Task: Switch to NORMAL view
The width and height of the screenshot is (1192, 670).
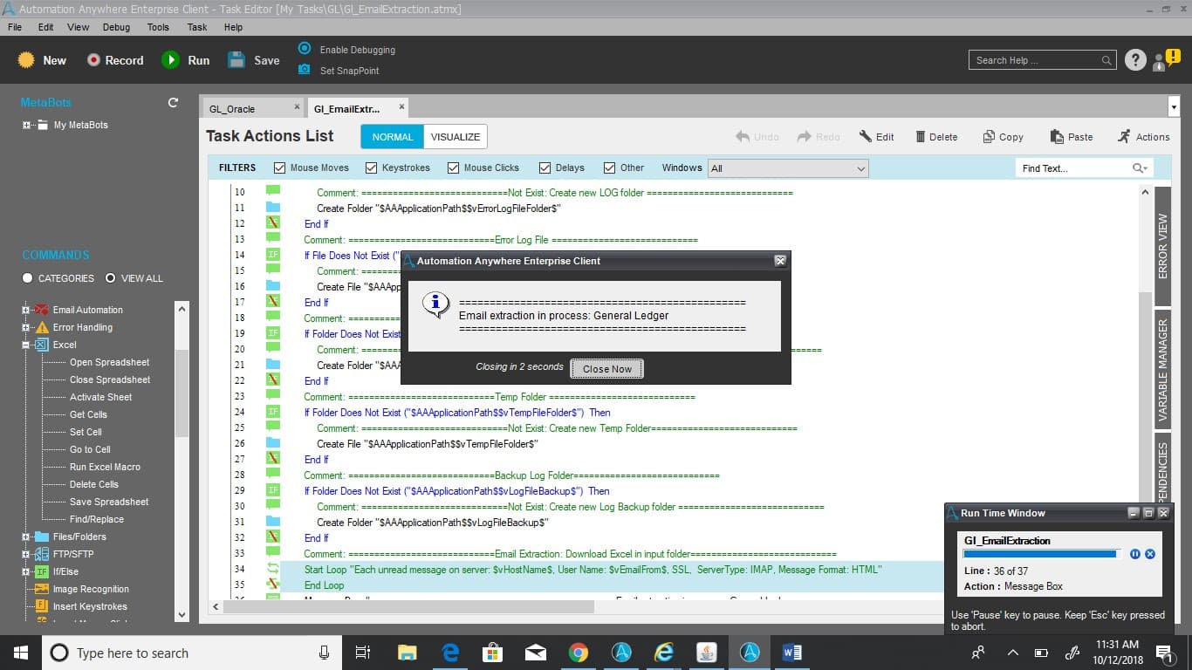Action: 393,137
